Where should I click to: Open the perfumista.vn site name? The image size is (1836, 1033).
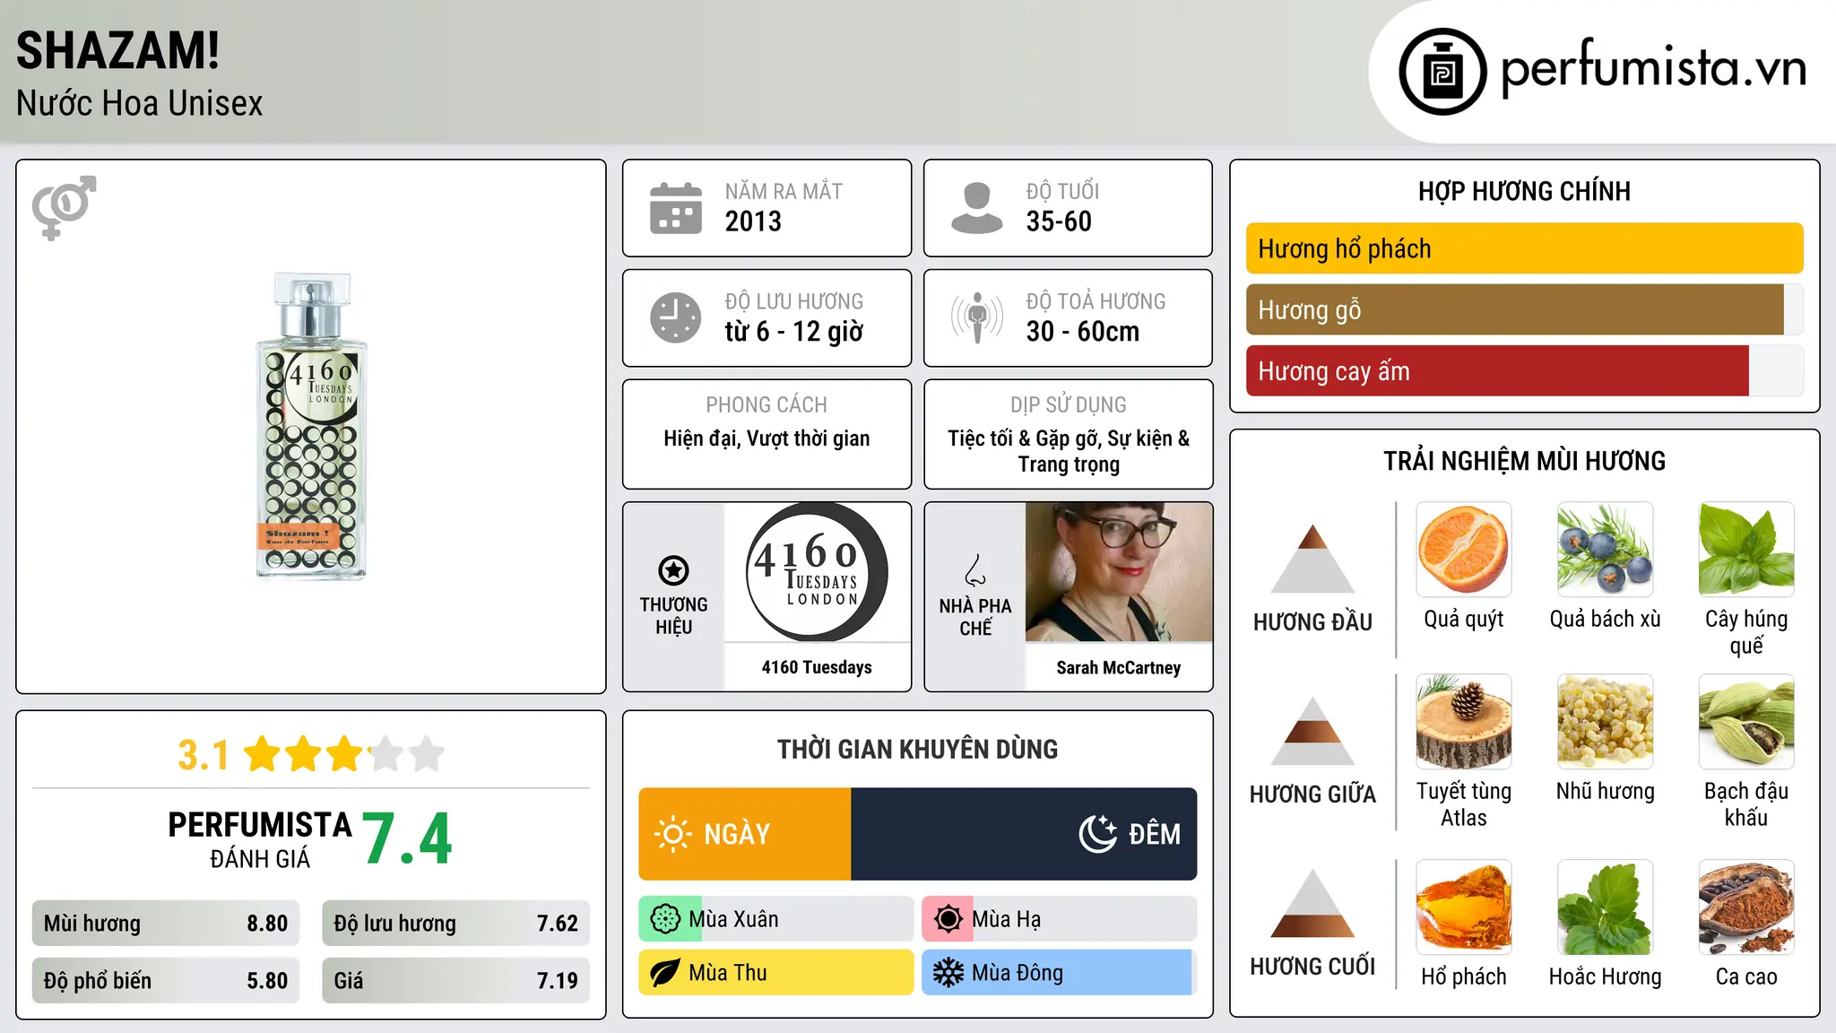tap(1654, 68)
